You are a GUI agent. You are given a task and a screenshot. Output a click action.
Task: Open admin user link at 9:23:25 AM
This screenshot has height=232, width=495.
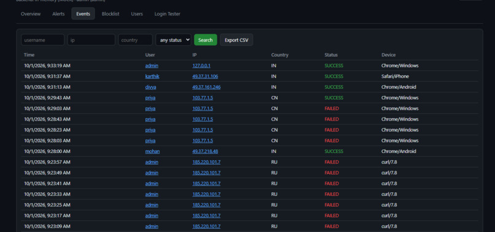pyautogui.click(x=152, y=205)
